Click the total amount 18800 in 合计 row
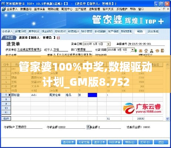171x148 pixels. pyautogui.click(x=141, y=118)
